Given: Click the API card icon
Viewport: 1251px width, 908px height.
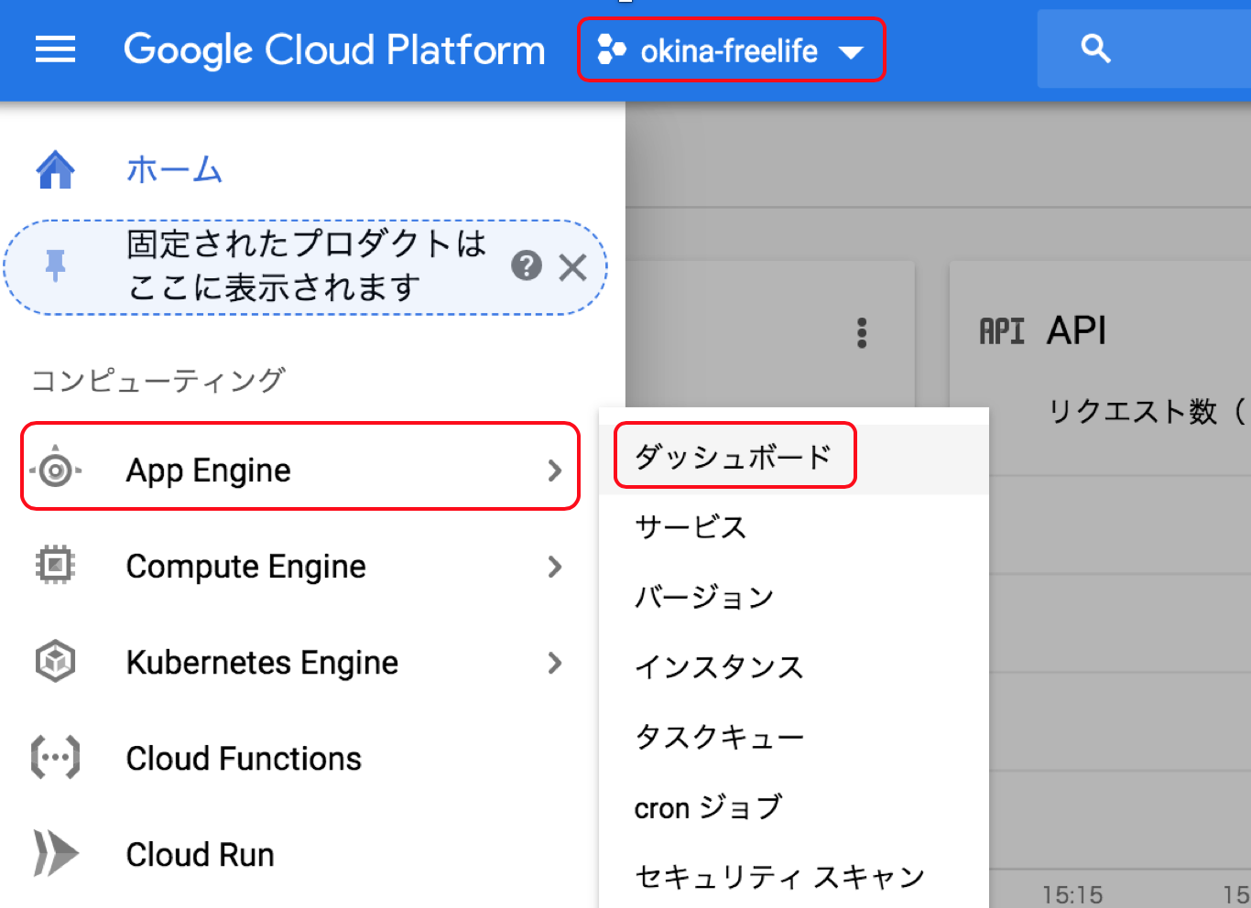Looking at the screenshot, I should (1002, 331).
